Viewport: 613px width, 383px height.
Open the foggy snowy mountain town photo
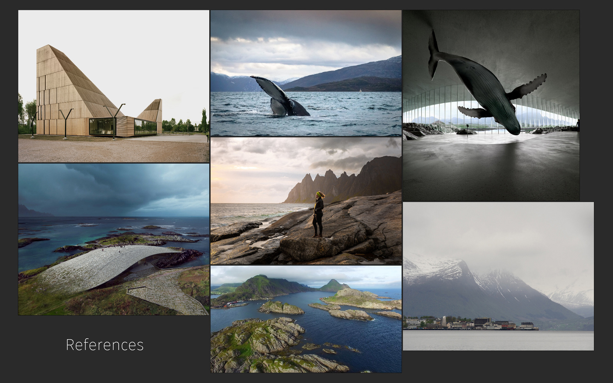(x=498, y=276)
